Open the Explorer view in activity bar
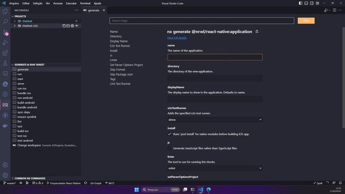The width and height of the screenshot is (345, 194). coord(5,11)
